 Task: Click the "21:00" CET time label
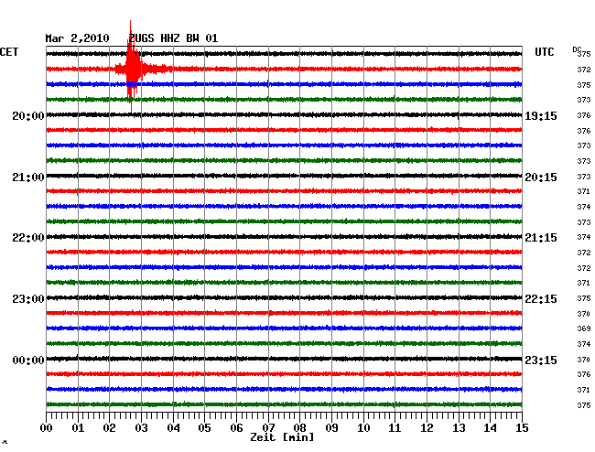coord(28,178)
